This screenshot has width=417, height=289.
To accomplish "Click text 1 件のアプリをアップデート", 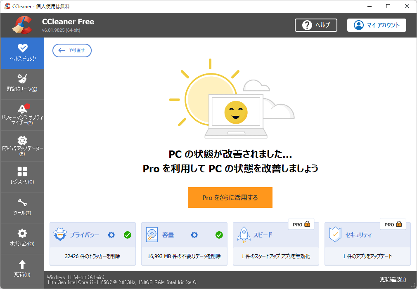I will 367,256.
